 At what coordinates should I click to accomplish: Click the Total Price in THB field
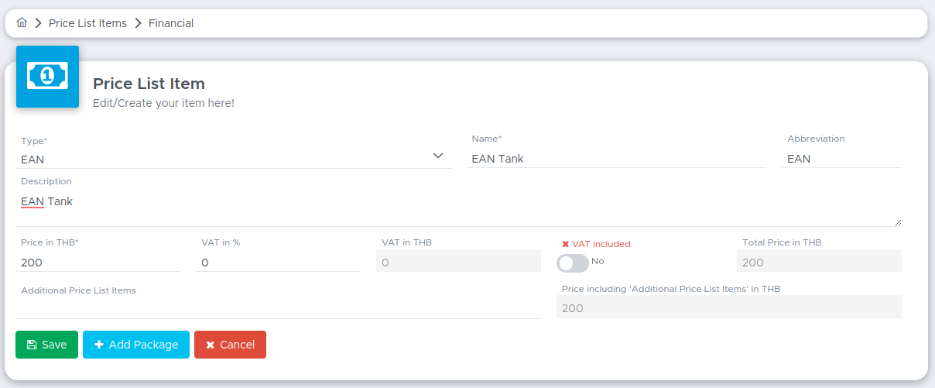click(x=819, y=261)
